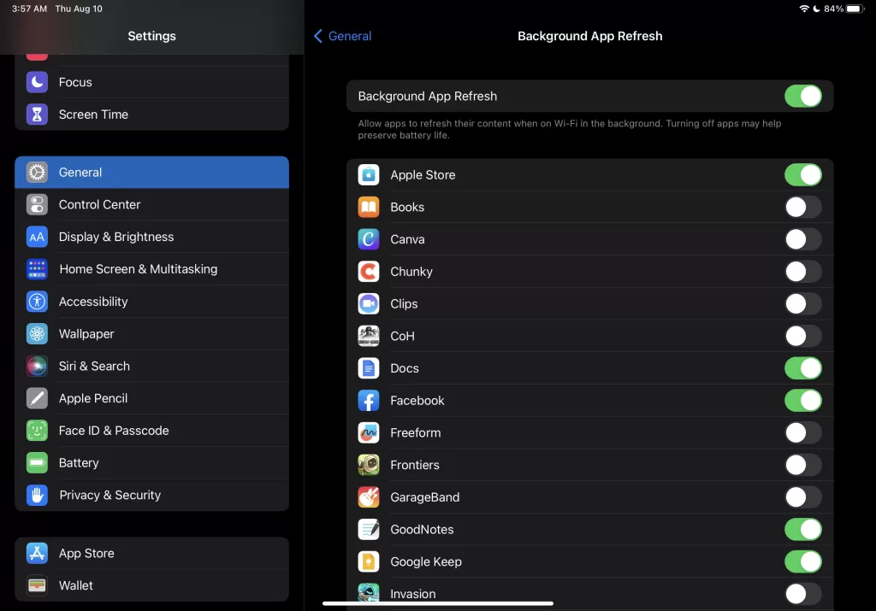Tap the Google Keep app icon
This screenshot has height=611, width=876.
(369, 562)
